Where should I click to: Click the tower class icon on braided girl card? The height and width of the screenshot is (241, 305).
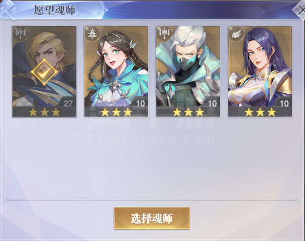(92, 34)
